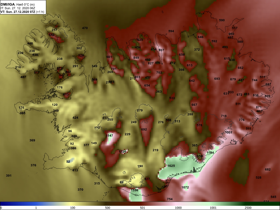The width and height of the screenshot is (280, 210).
Task: Click the 744 value on the map
Action: click(x=255, y=80)
